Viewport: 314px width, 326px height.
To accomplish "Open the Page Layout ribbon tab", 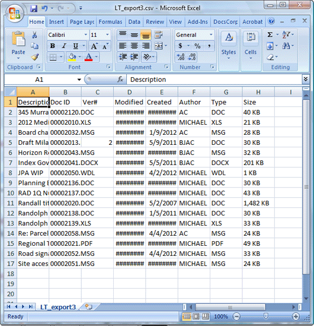I will click(82, 21).
